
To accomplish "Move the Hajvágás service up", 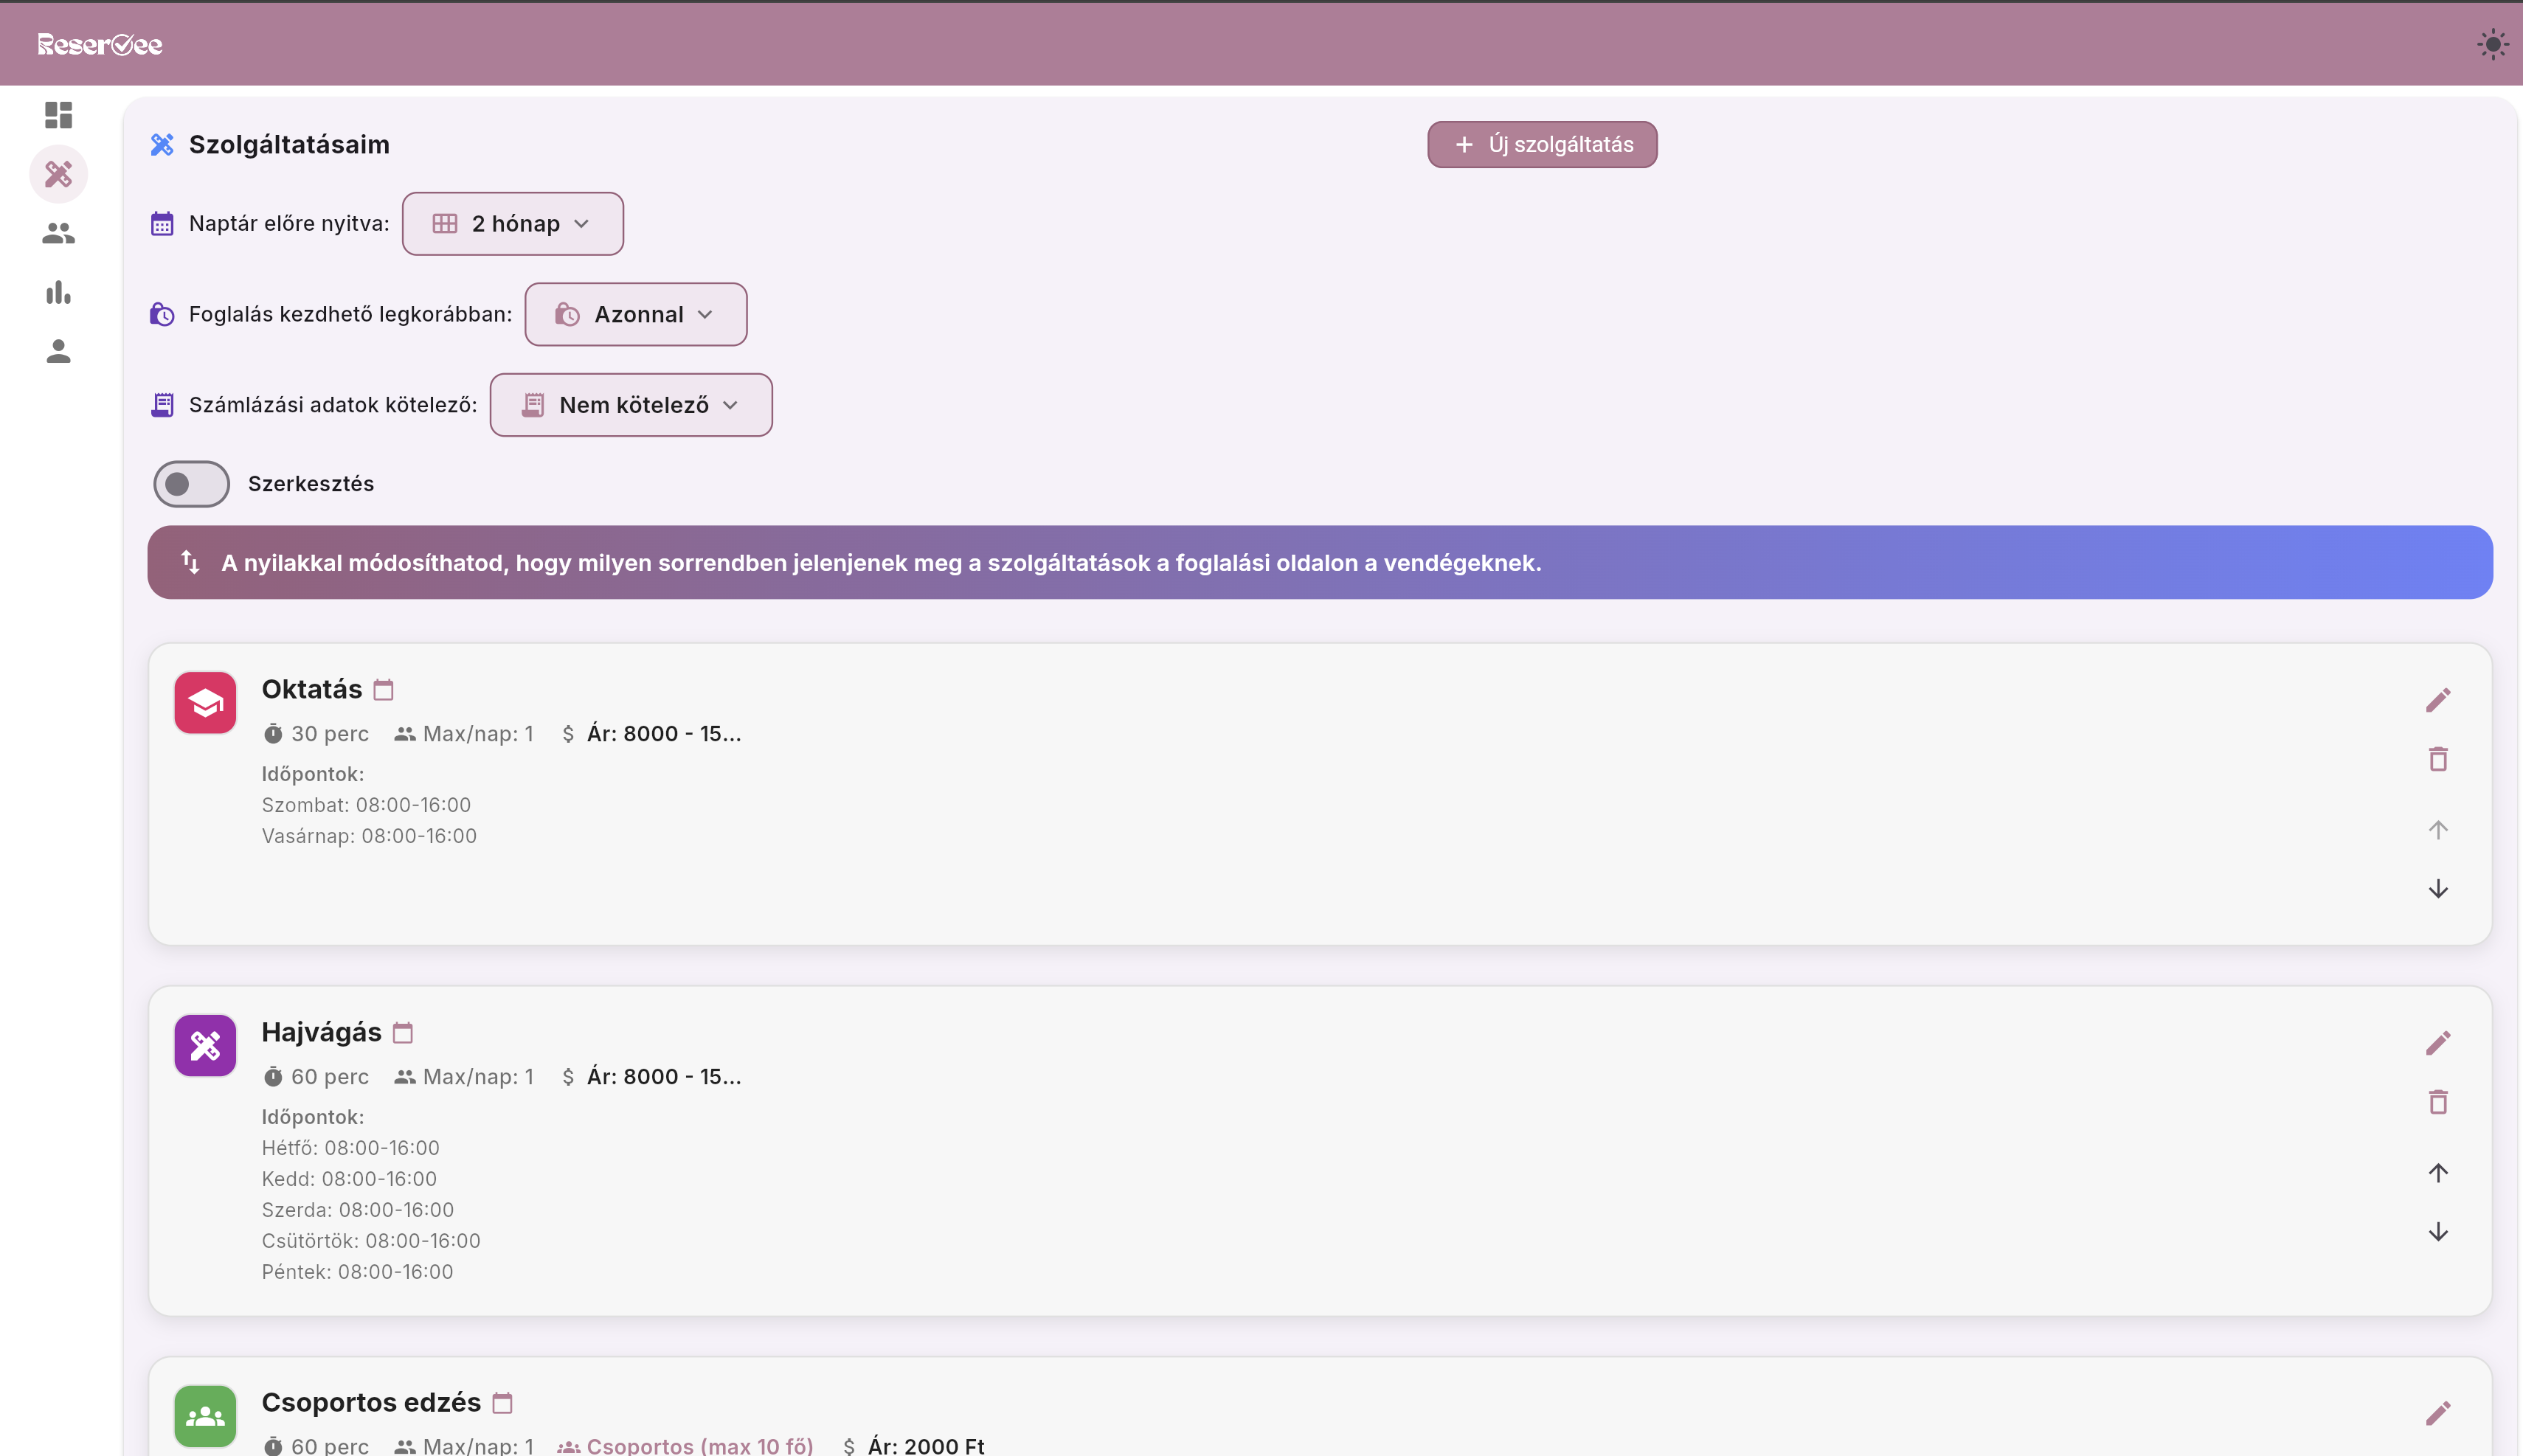I will pyautogui.click(x=2437, y=1172).
